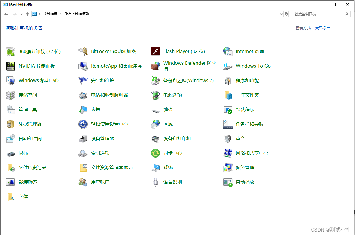Open the 安全和维护 flag icon
This screenshot has width=355, height=235.
tap(83, 80)
